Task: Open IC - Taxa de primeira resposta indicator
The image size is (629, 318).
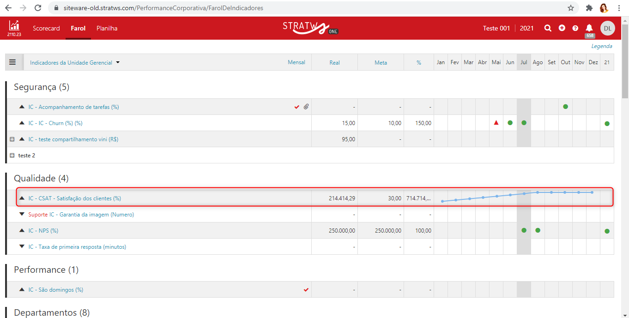Action: click(x=77, y=247)
